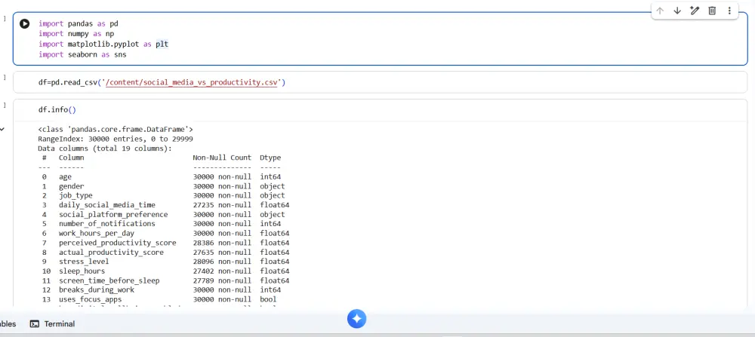Open the cell more options menu
The image size is (755, 337).
[x=729, y=11]
